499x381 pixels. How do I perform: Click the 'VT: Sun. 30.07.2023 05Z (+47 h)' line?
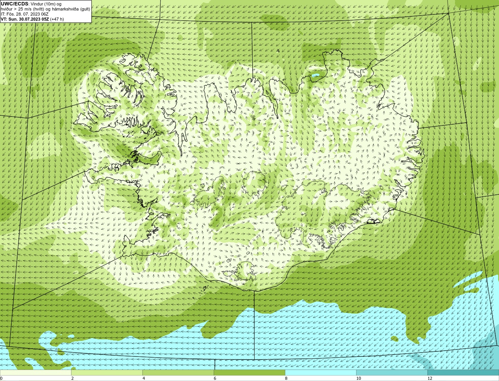(x=32, y=19)
